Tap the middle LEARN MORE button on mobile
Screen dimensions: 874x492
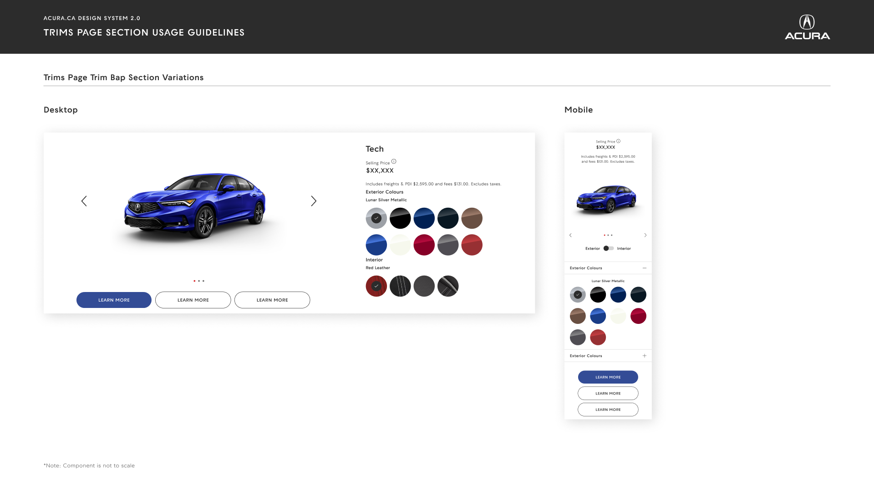pos(608,393)
